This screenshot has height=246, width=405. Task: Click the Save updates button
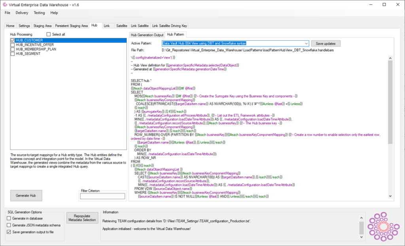tap(326, 43)
